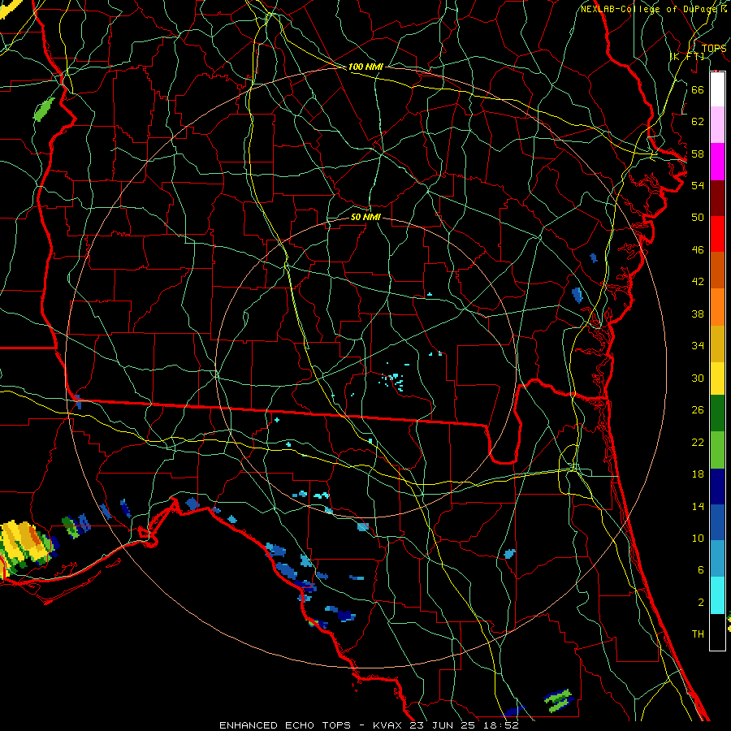
Task: Click the '50 NMI' range ring label
Action: (365, 217)
